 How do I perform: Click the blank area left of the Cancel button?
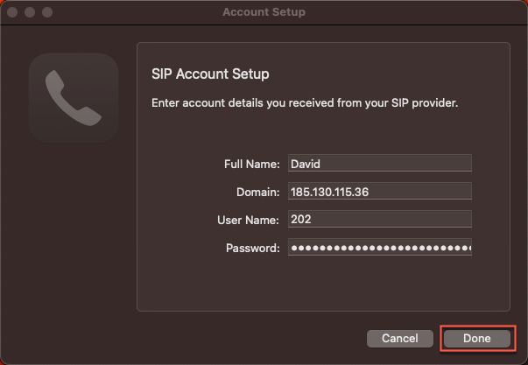(x=219, y=338)
